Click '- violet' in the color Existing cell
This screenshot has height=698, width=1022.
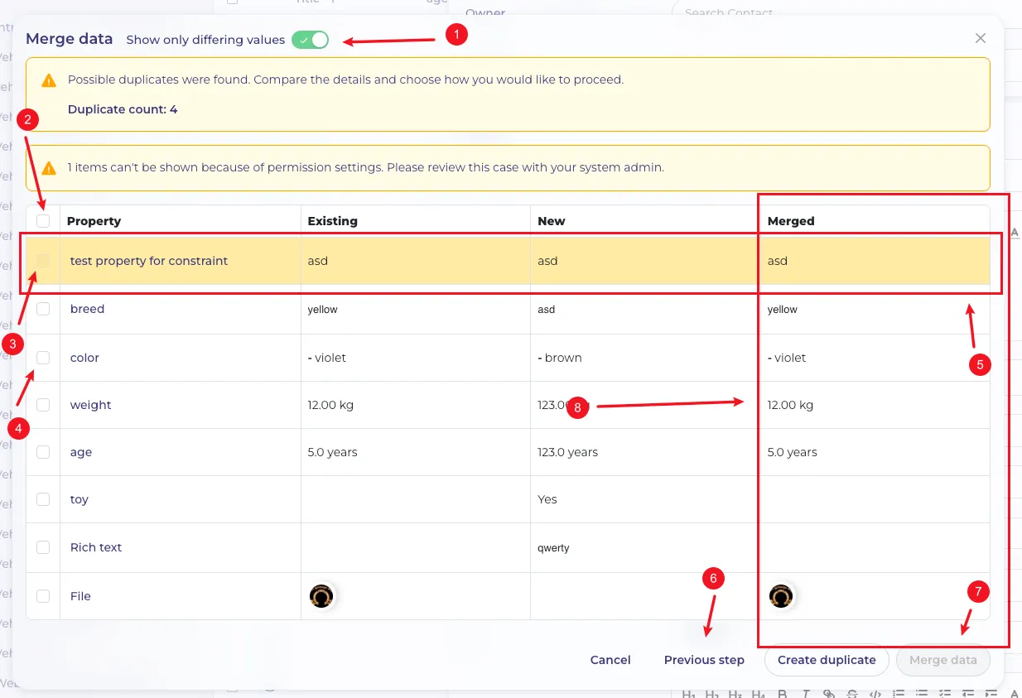pos(327,358)
